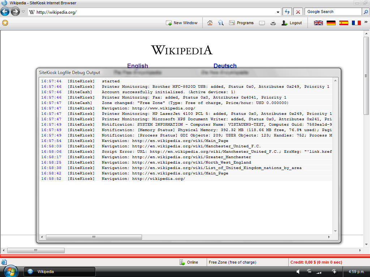Click the printer icon in toolbar

pos(273,23)
